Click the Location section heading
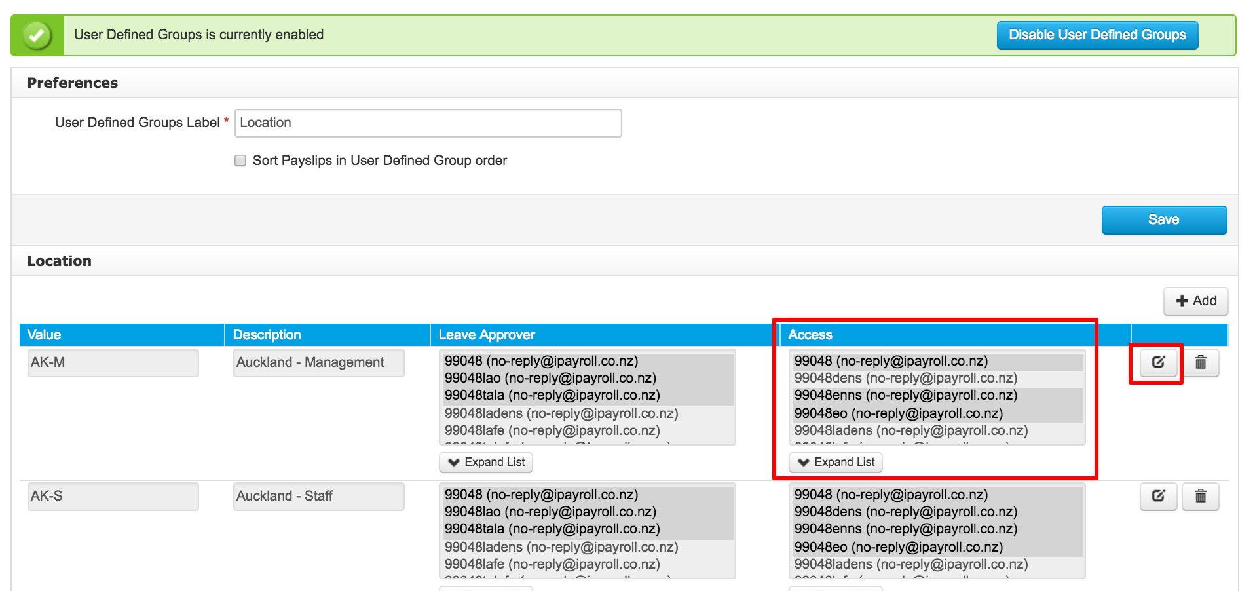 (x=59, y=261)
